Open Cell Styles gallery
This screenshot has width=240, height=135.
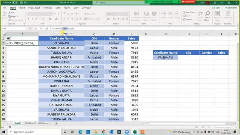pos(154,16)
